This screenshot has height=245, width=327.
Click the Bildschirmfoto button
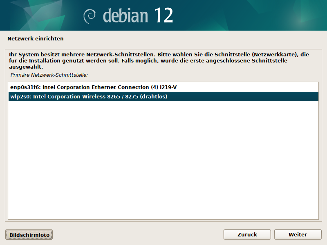coord(29,235)
